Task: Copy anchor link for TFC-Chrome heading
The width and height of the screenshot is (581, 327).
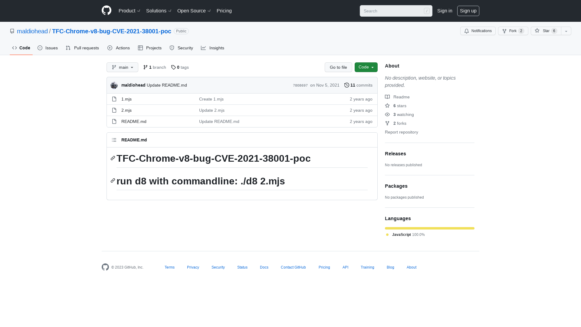Action: [x=113, y=158]
